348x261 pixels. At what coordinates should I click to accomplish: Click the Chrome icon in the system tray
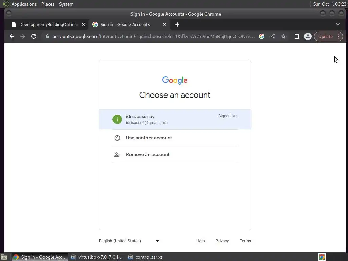(x=322, y=257)
